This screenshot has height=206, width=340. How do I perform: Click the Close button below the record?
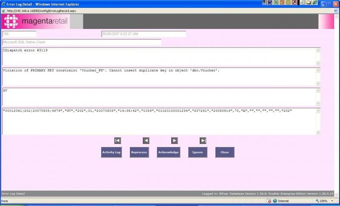(x=225, y=152)
